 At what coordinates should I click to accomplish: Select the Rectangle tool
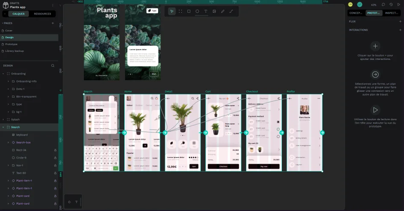click(x=189, y=11)
